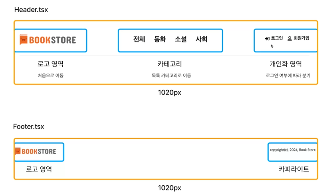This screenshot has height=196, width=333.
Task: Click the 개인화 영역 label
Action: coord(285,64)
